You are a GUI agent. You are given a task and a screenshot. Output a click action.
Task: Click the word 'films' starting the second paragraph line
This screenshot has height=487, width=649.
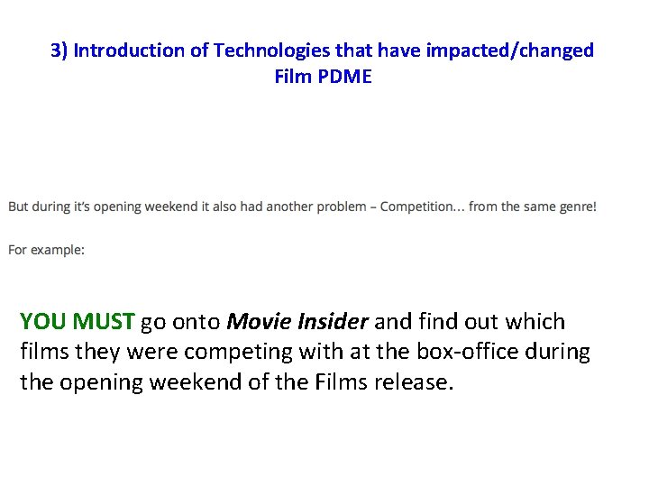pos(41,352)
